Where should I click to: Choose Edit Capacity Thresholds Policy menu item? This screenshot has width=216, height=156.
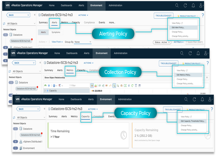[x=192, y=121]
